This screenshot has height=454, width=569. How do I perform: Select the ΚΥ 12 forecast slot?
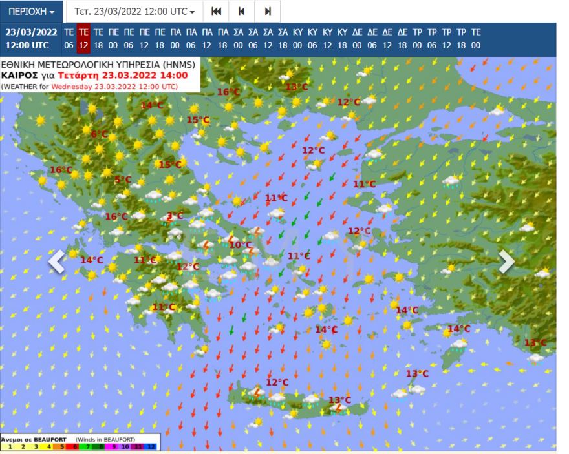coord(328,39)
